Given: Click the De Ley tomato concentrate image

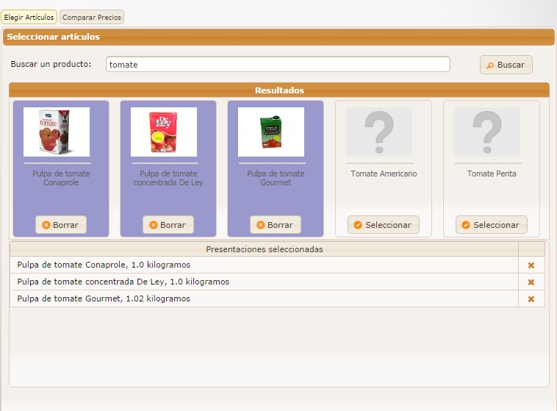Looking at the screenshot, I should tap(164, 132).
